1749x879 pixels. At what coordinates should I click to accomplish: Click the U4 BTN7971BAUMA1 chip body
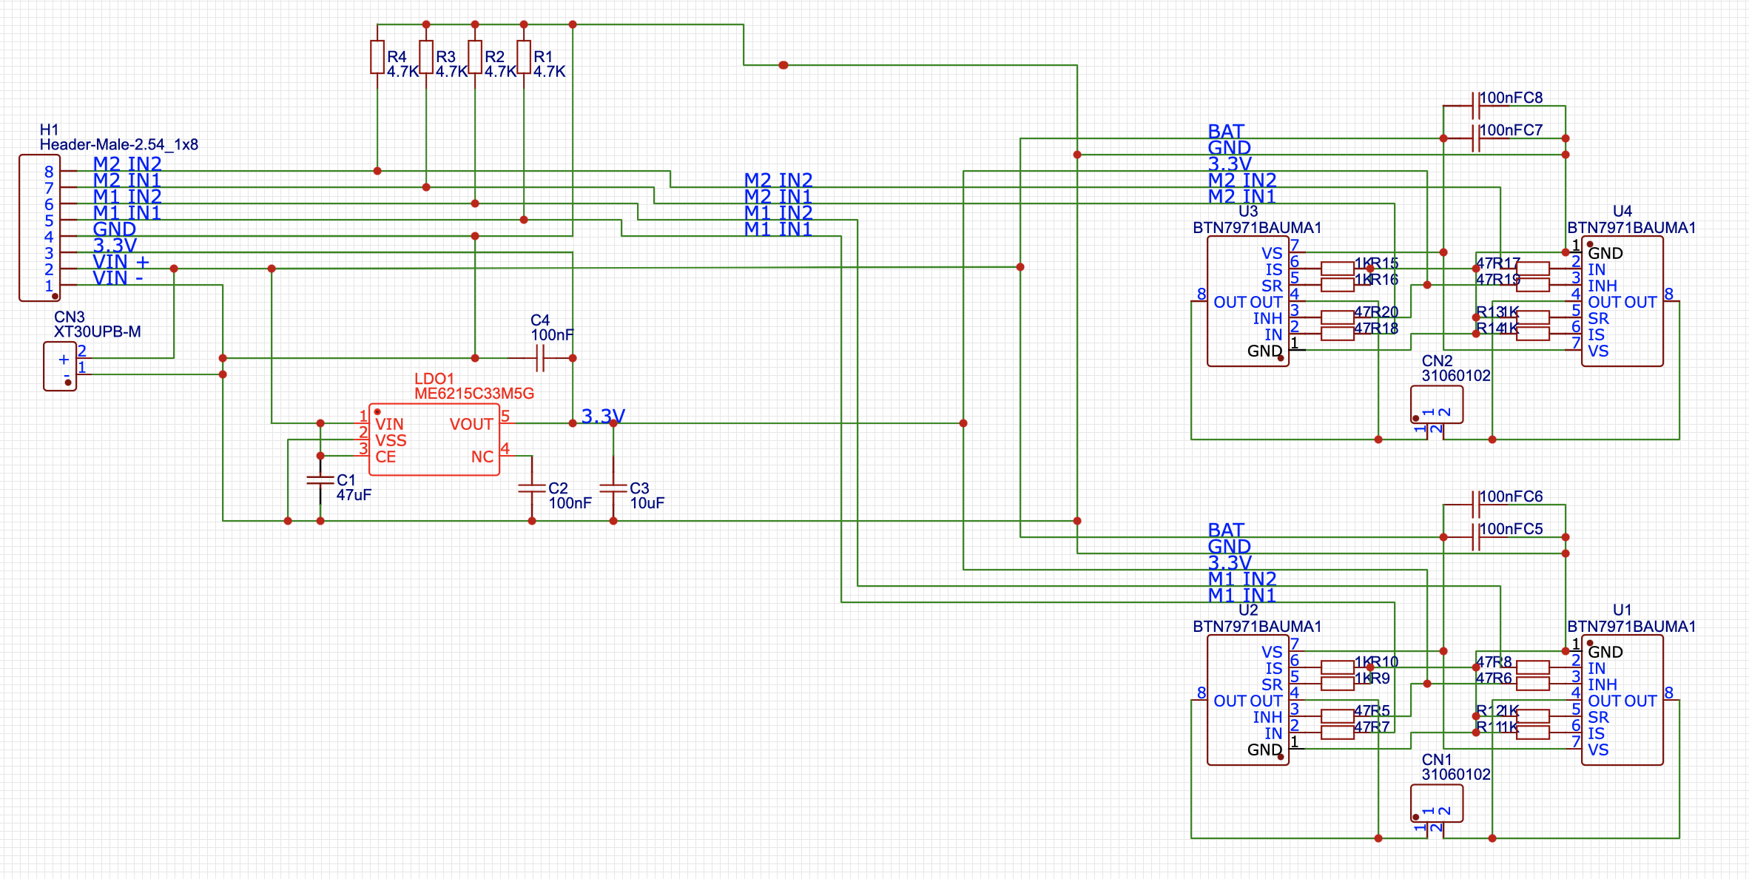tap(1622, 302)
